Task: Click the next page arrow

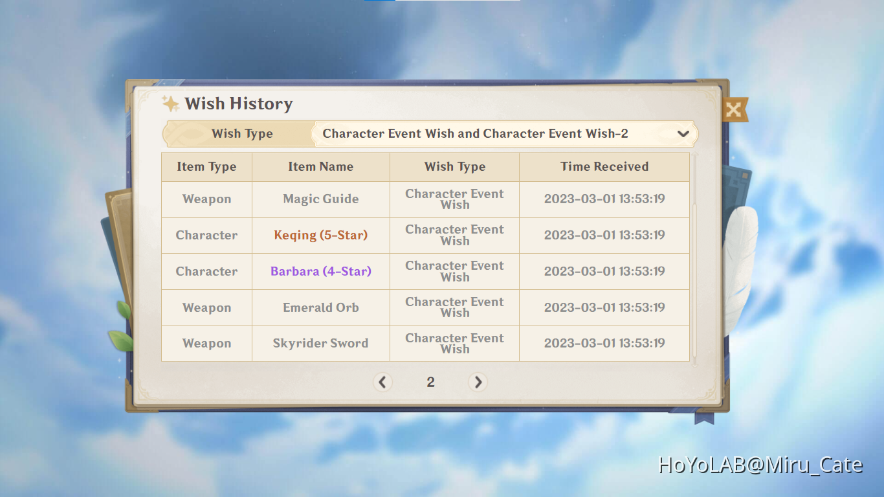Action: [x=478, y=382]
